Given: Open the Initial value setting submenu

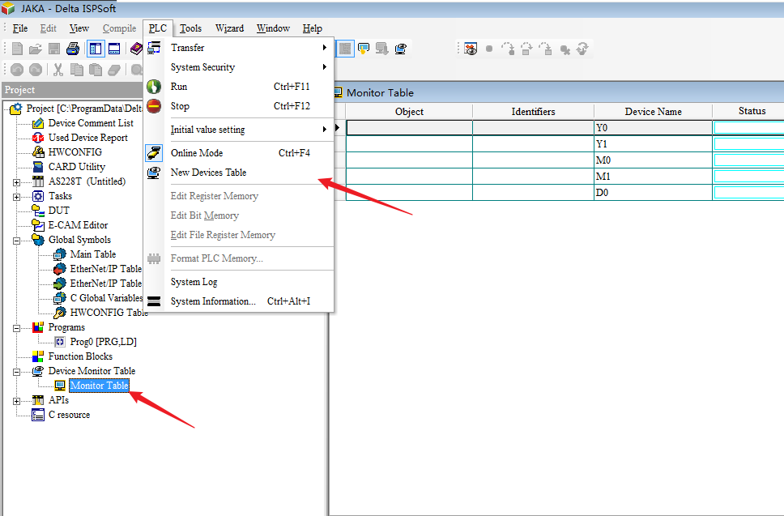Looking at the screenshot, I should pos(207,130).
